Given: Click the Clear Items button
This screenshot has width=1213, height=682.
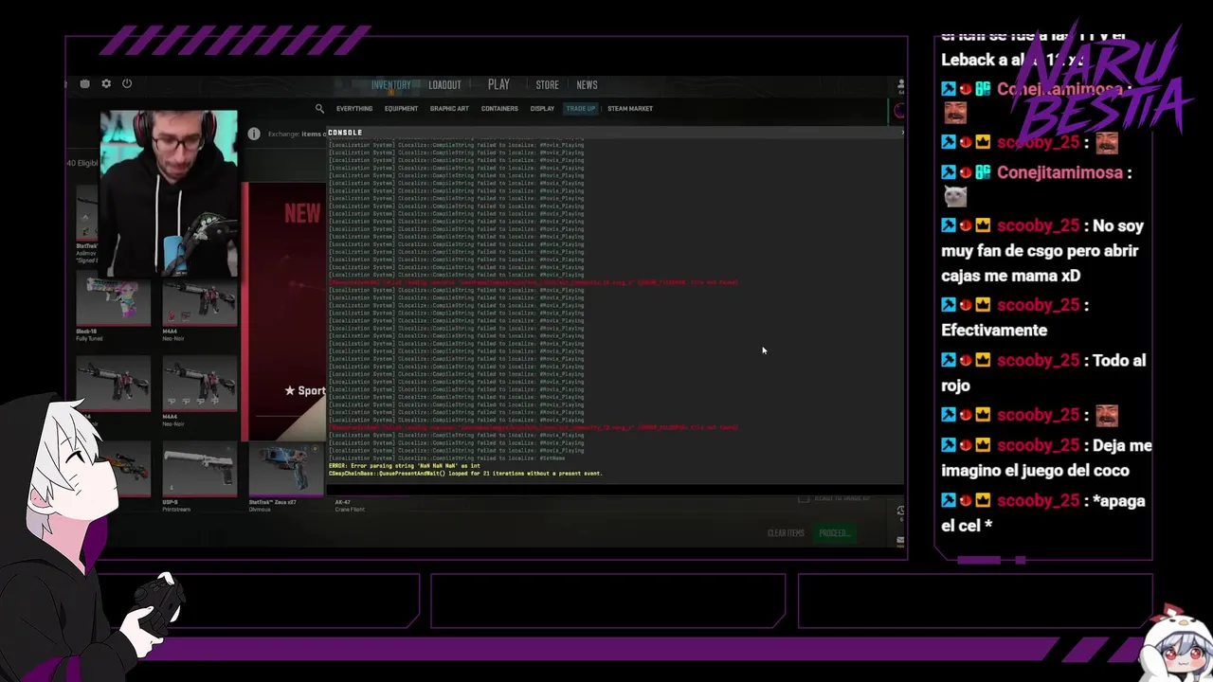Looking at the screenshot, I should coord(786,533).
